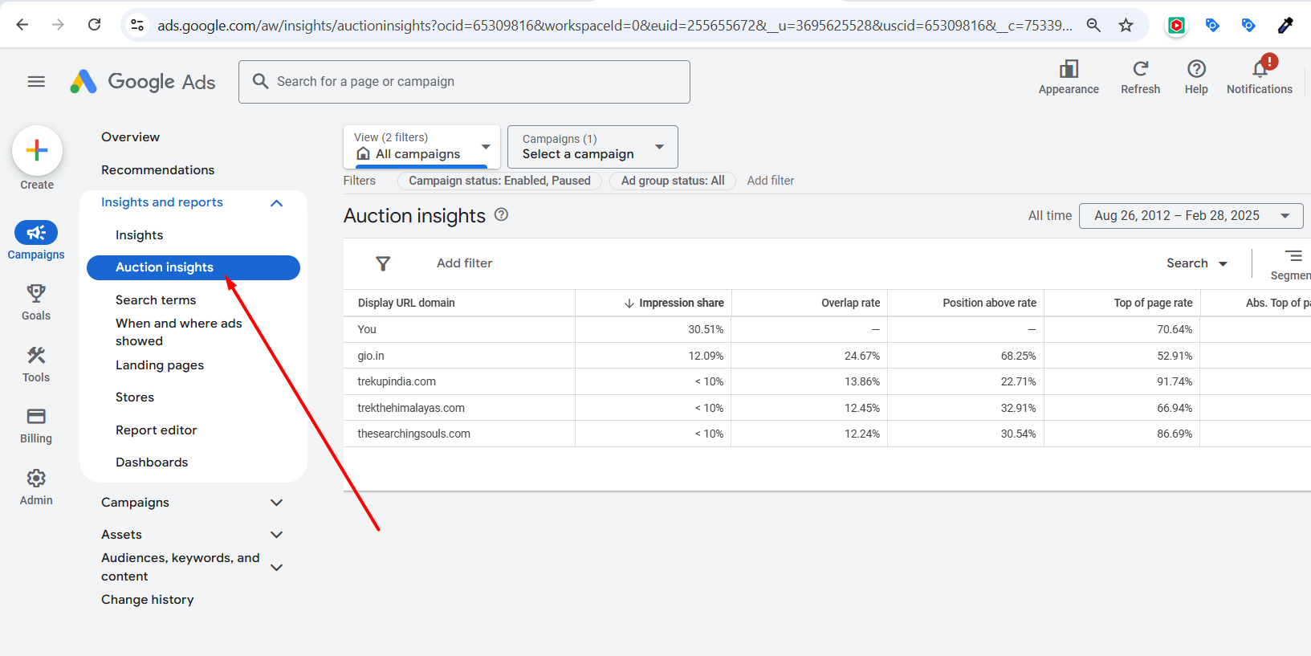The height and width of the screenshot is (656, 1311).
Task: Open Tools wrench icon
Action: [36, 355]
